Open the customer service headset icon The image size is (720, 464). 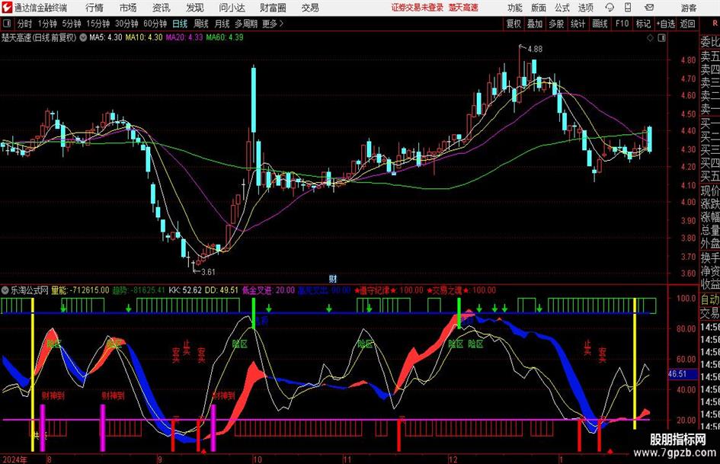tap(610, 8)
